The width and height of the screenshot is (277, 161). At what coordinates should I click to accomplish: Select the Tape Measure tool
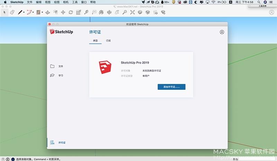tap(86, 12)
